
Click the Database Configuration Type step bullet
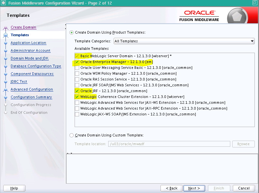click(5, 66)
